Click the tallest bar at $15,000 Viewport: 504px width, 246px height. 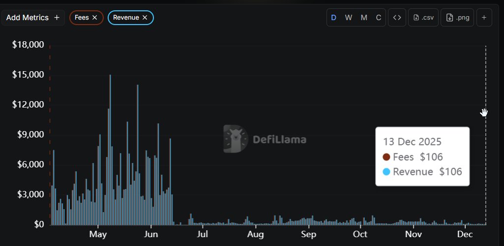(110, 147)
